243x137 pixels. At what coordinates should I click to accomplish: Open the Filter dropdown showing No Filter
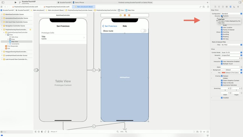point(232,45)
